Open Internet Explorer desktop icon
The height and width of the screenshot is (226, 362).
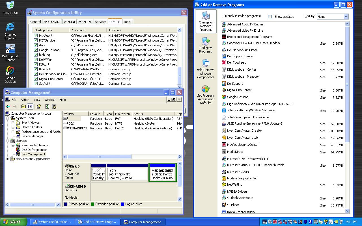(x=10, y=31)
